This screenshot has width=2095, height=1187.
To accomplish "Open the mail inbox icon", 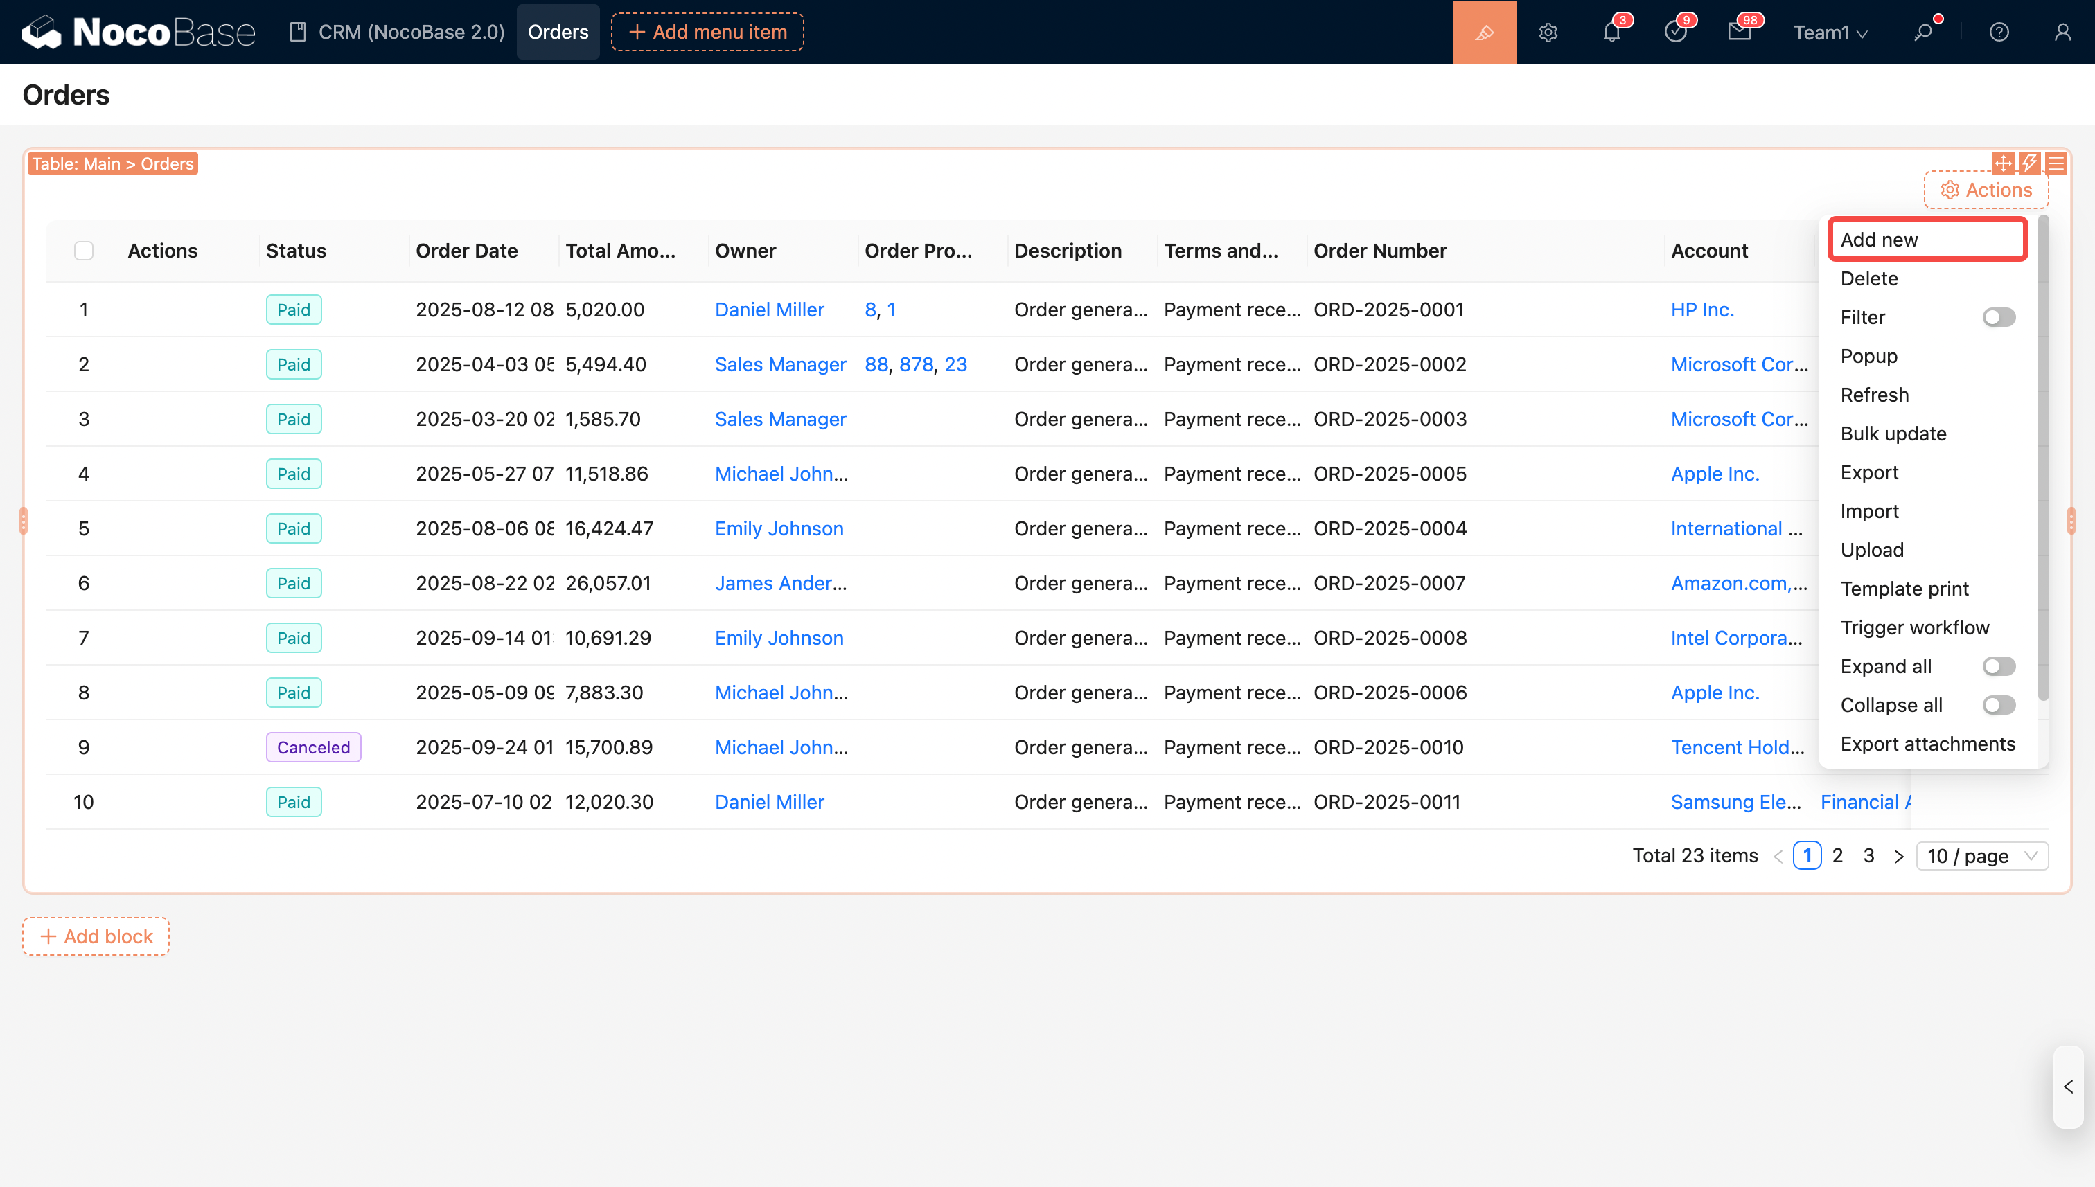I will [1739, 32].
